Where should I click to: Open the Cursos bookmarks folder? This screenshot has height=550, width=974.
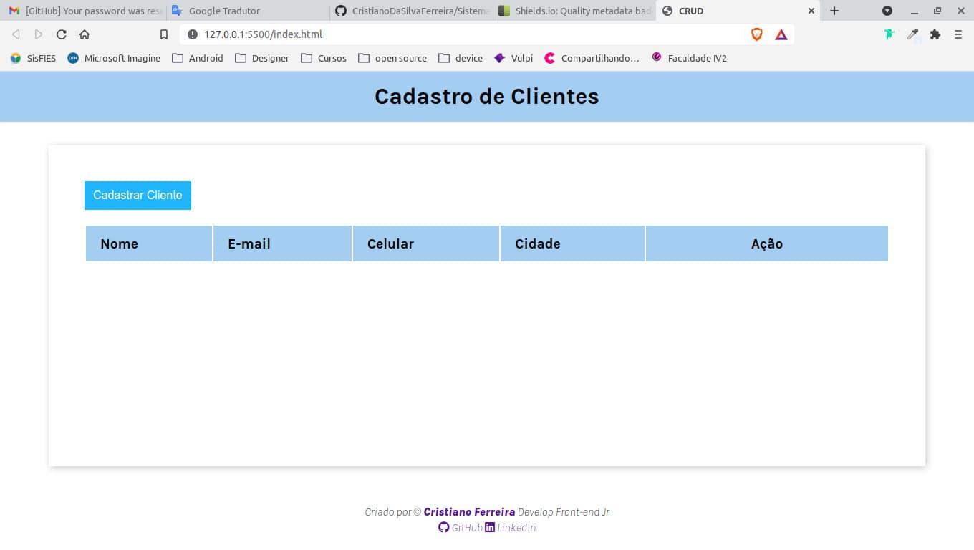pyautogui.click(x=324, y=58)
